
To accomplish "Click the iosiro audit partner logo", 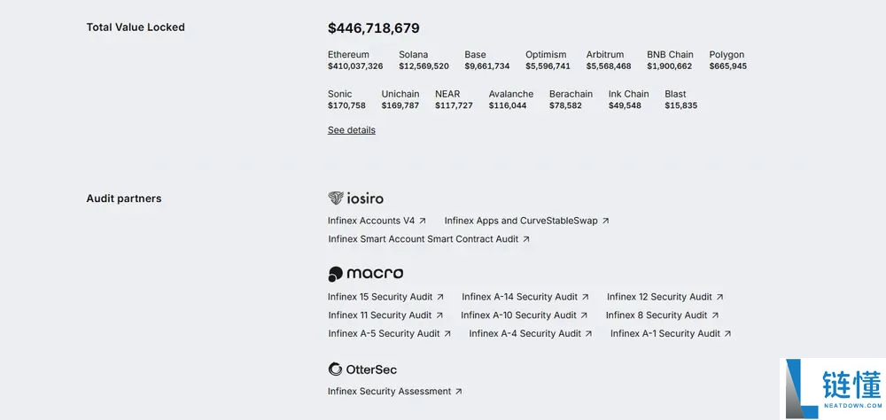I will pyautogui.click(x=356, y=198).
